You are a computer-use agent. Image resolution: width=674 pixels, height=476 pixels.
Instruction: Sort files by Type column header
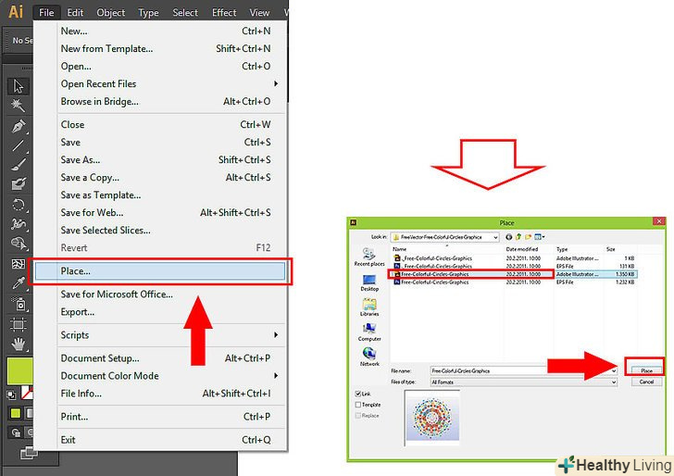point(562,249)
